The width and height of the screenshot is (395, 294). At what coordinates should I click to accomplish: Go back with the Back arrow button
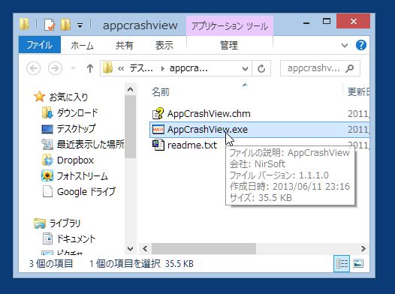tap(34, 68)
